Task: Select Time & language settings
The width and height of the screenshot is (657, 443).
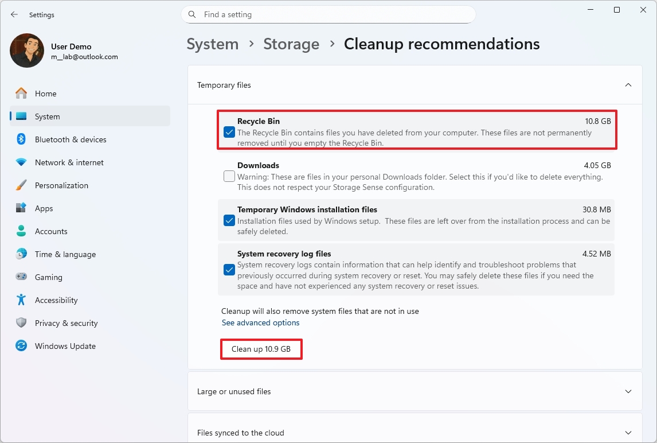Action: (64, 254)
